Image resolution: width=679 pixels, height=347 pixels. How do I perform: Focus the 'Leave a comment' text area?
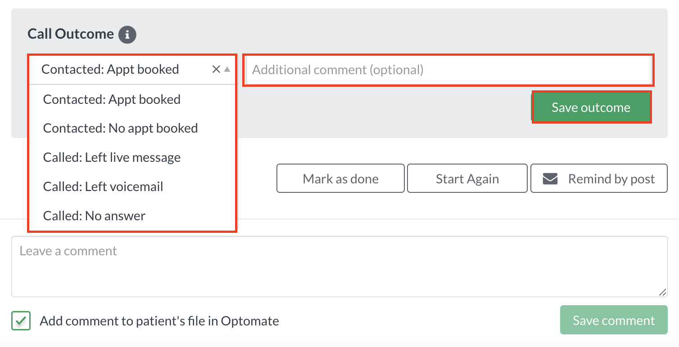[339, 267]
